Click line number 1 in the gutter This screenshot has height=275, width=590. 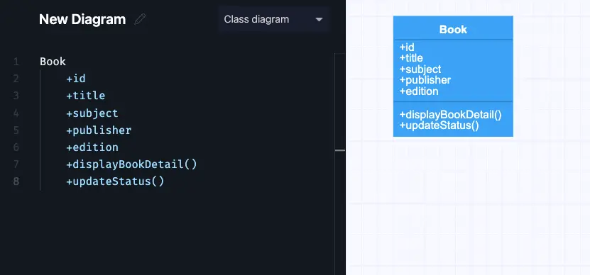[16, 62]
